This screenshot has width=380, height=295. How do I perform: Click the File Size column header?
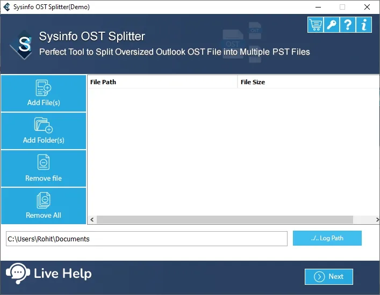click(309, 82)
